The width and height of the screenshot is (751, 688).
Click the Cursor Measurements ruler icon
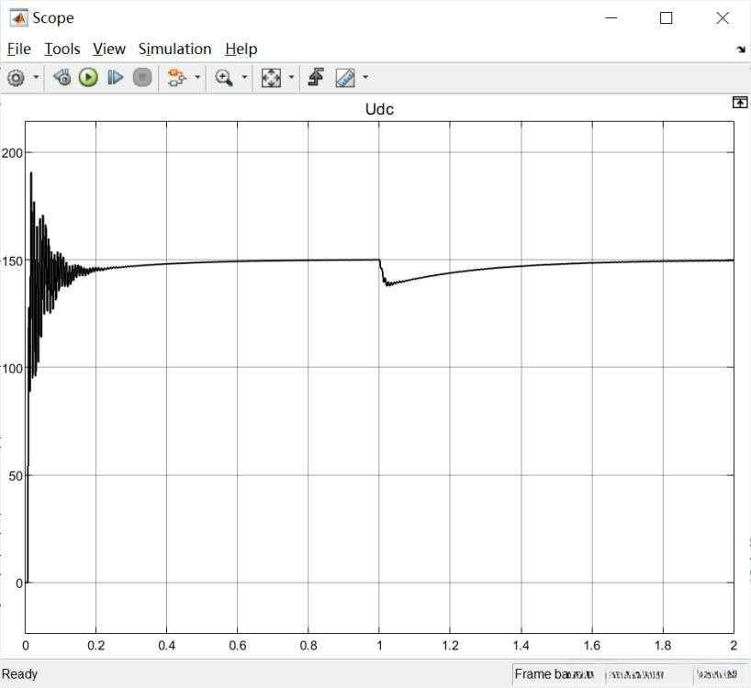tap(345, 77)
